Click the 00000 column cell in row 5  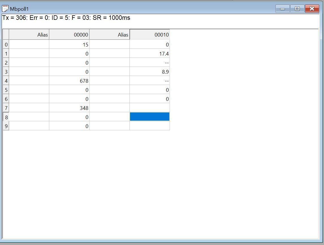(x=69, y=90)
